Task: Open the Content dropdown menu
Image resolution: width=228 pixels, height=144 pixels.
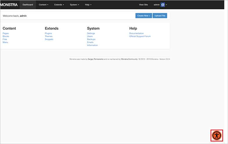Action: pyautogui.click(x=44, y=5)
